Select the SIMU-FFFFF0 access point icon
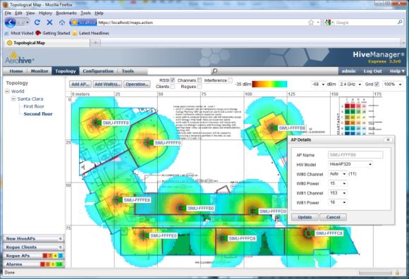Image resolution: width=409 pixels, height=279 pixels. (148, 142)
